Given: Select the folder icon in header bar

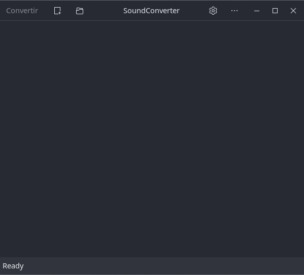Looking at the screenshot, I should (80, 11).
